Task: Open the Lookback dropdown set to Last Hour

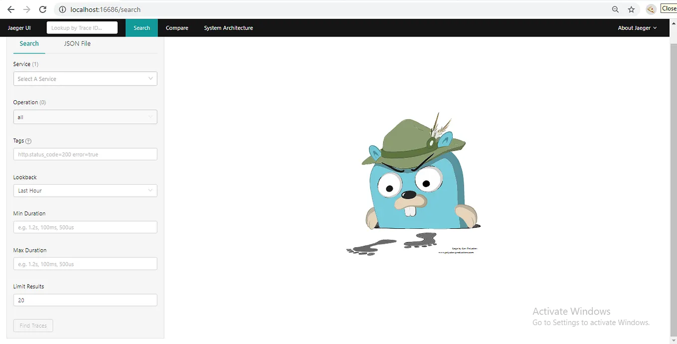Action: pos(85,190)
